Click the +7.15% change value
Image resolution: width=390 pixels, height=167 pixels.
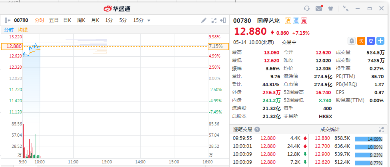pyautogui.click(x=301, y=33)
